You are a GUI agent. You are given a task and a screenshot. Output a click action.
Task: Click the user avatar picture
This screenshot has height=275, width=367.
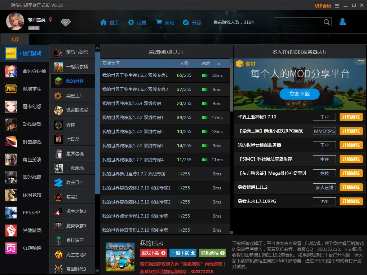[15, 21]
